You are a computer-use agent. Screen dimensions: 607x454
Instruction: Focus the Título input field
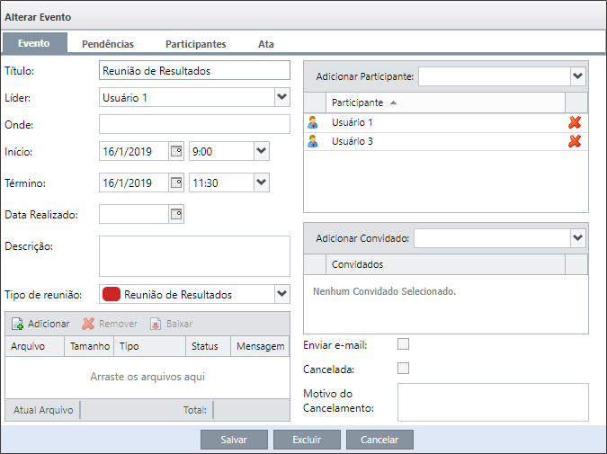pyautogui.click(x=194, y=70)
